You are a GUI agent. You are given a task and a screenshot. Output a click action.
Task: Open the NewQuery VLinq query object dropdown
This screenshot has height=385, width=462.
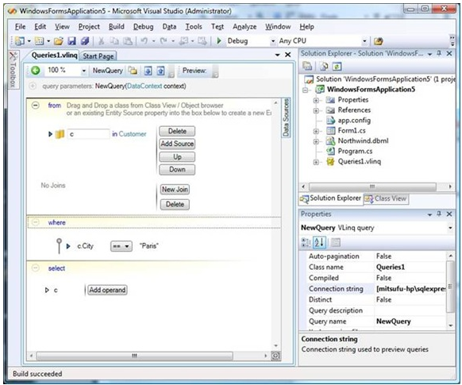coord(450,228)
